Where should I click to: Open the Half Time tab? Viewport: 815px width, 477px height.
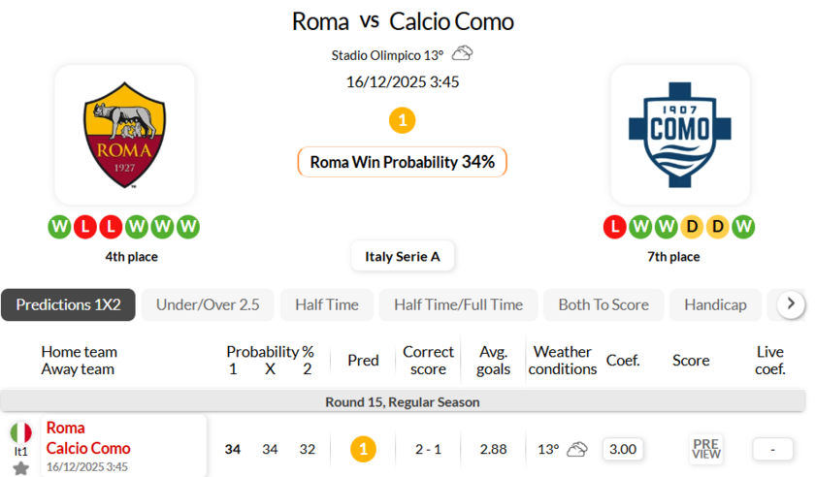coord(326,304)
